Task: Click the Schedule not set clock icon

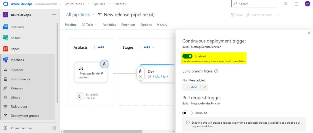Action: (x=80, y=96)
